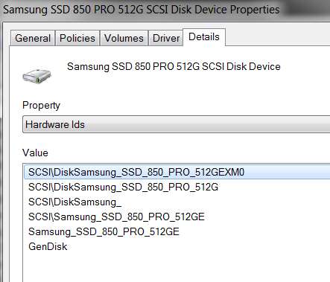The width and height of the screenshot is (330, 282).
Task: Click empty tab strip area after Details
Action: pyautogui.click(x=278, y=37)
